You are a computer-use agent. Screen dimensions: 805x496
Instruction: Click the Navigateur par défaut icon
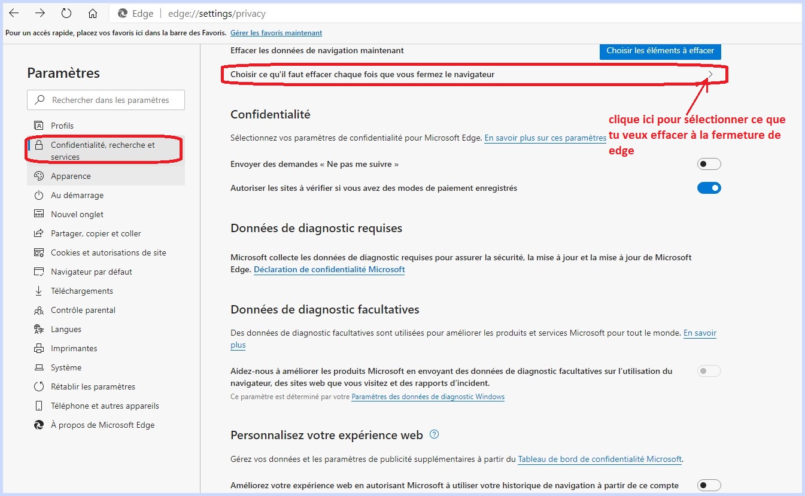pos(39,272)
